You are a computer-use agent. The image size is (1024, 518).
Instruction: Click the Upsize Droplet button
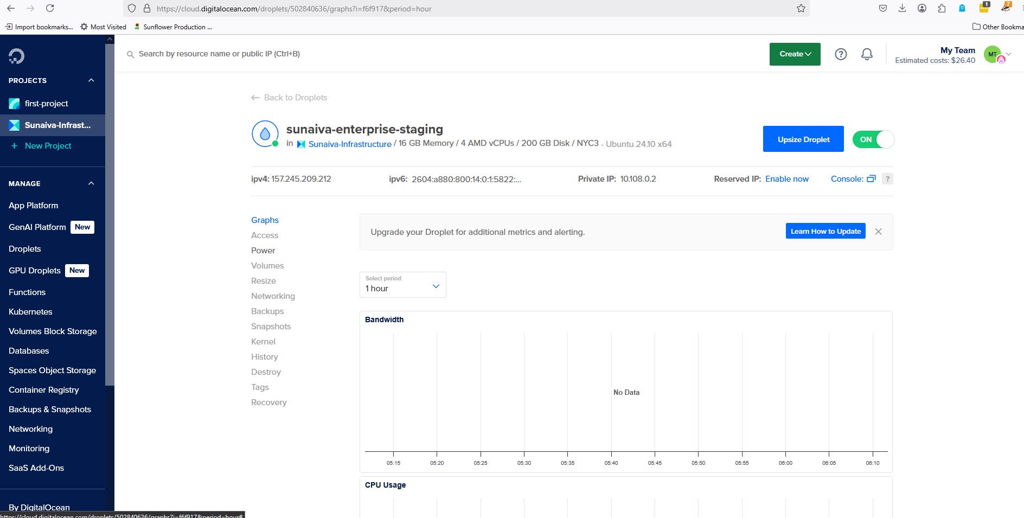pos(803,139)
